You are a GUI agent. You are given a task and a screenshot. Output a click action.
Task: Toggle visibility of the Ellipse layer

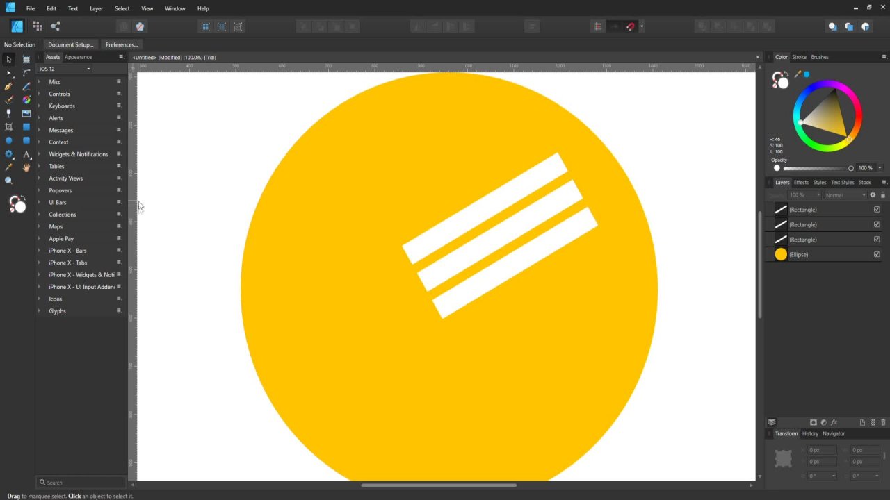click(x=877, y=254)
